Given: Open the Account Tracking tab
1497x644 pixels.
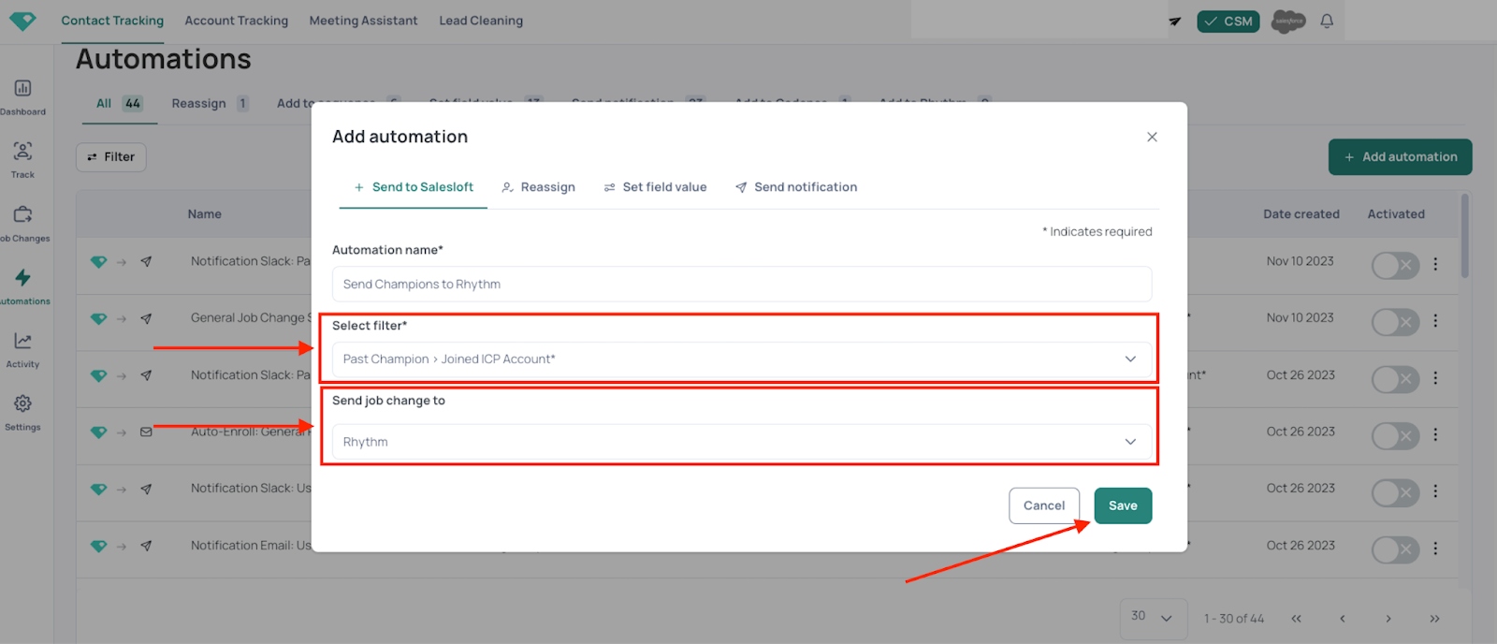Looking at the screenshot, I should pos(237,21).
